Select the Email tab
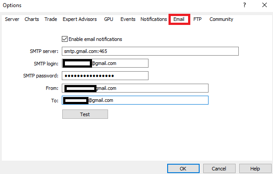Image resolution: width=273 pixels, height=174 pixels. coord(179,19)
